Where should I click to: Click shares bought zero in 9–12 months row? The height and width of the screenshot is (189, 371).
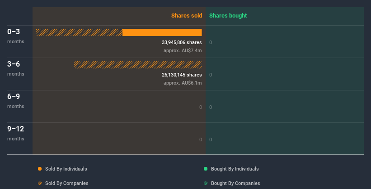click(x=211, y=139)
